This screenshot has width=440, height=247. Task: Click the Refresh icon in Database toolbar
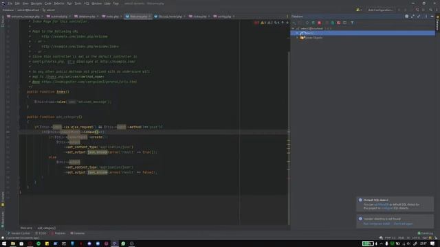click(307, 23)
